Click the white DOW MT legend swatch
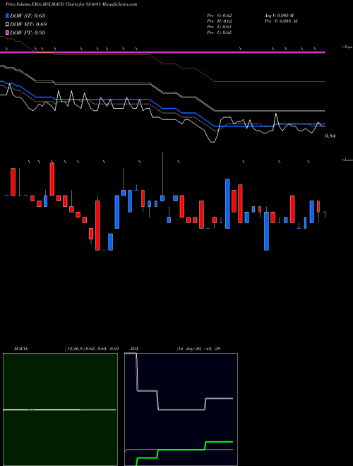 7,25
